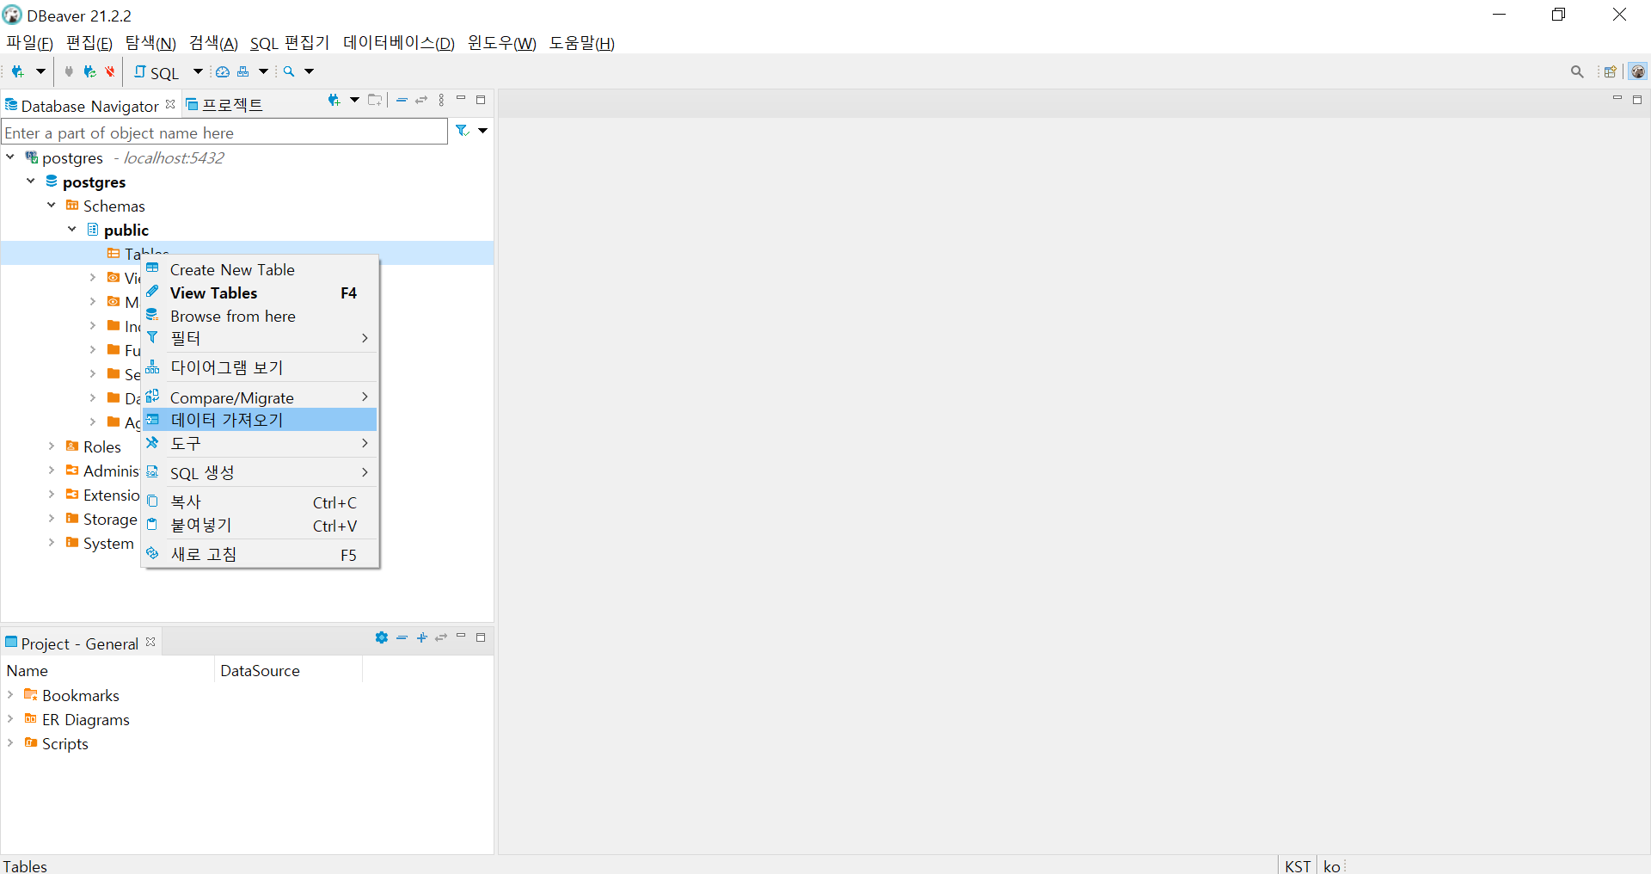Collapse the Schemas node
Screen dimensions: 1651x874
click(x=52, y=206)
